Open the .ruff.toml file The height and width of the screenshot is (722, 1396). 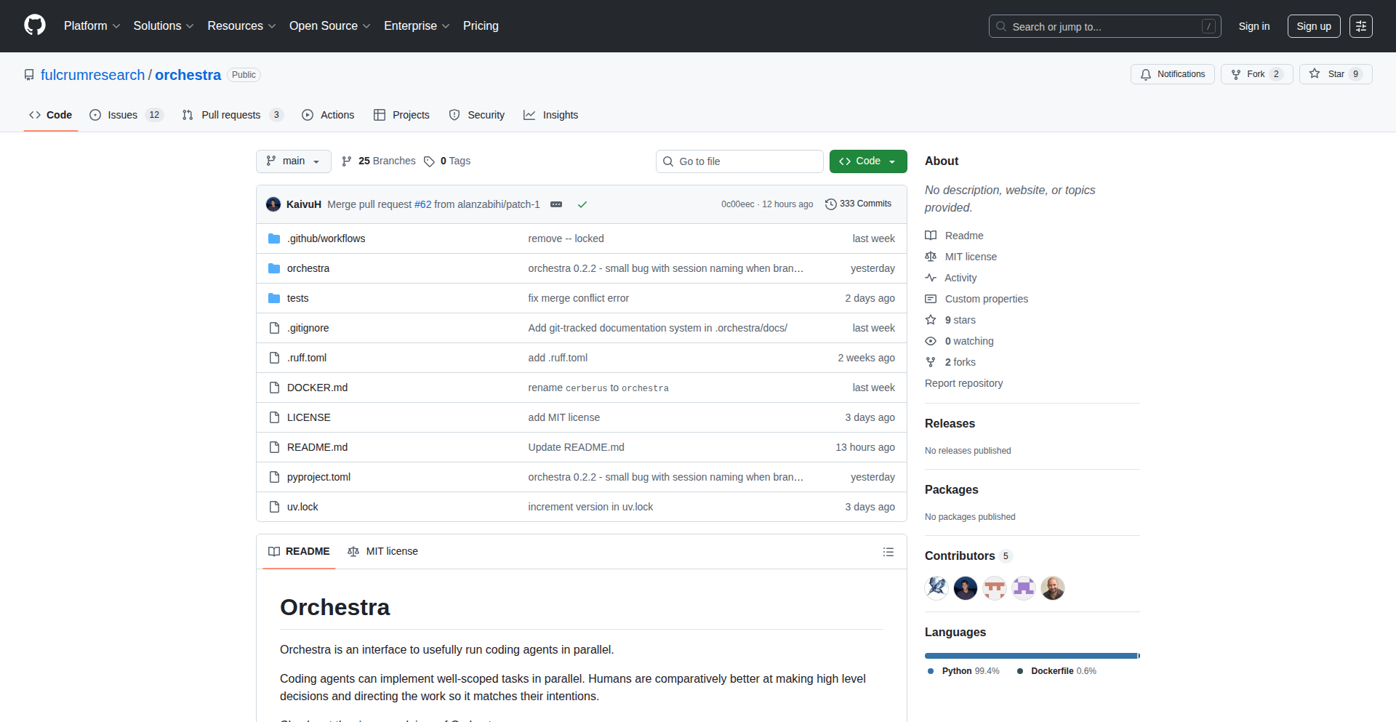point(307,358)
